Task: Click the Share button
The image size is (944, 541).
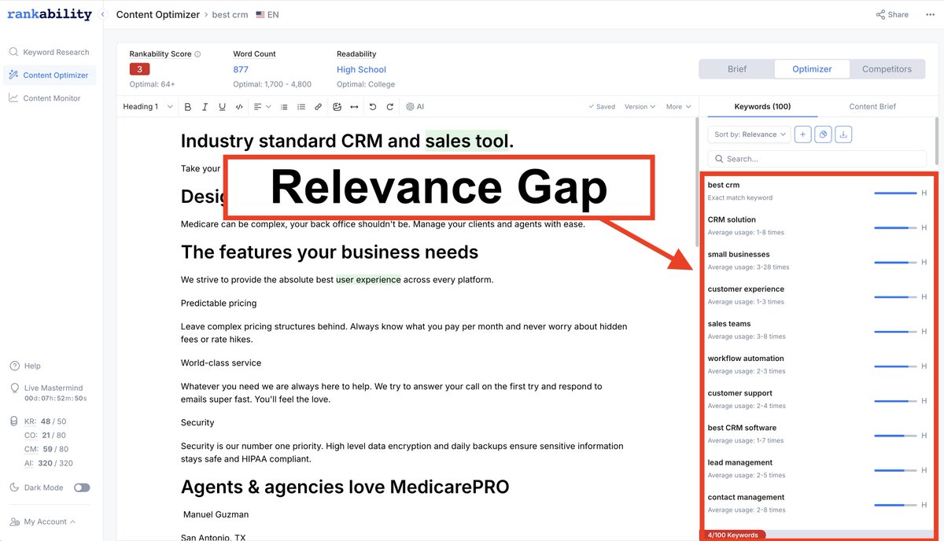Action: point(892,15)
